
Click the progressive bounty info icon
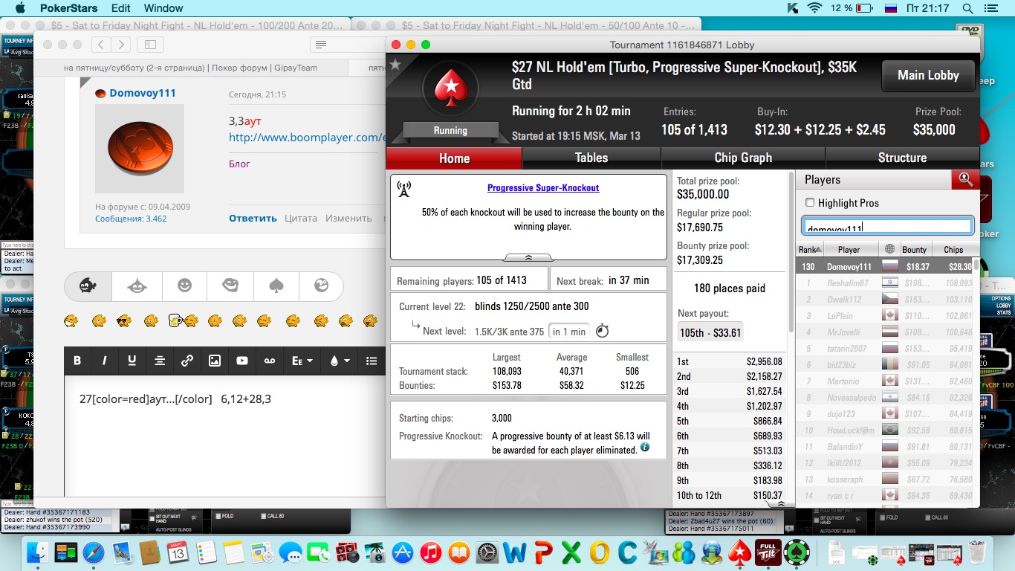point(645,447)
